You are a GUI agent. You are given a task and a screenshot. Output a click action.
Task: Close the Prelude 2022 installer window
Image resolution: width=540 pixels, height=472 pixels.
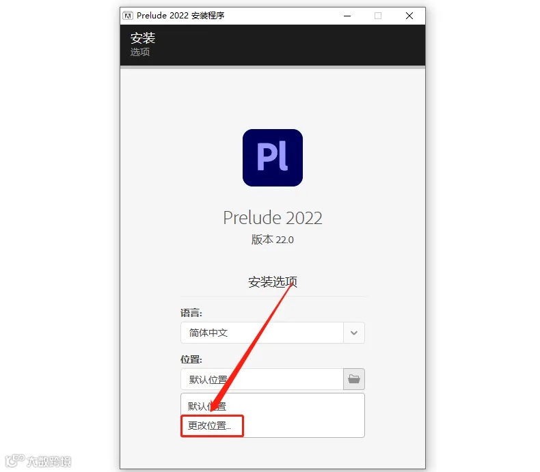coord(409,16)
